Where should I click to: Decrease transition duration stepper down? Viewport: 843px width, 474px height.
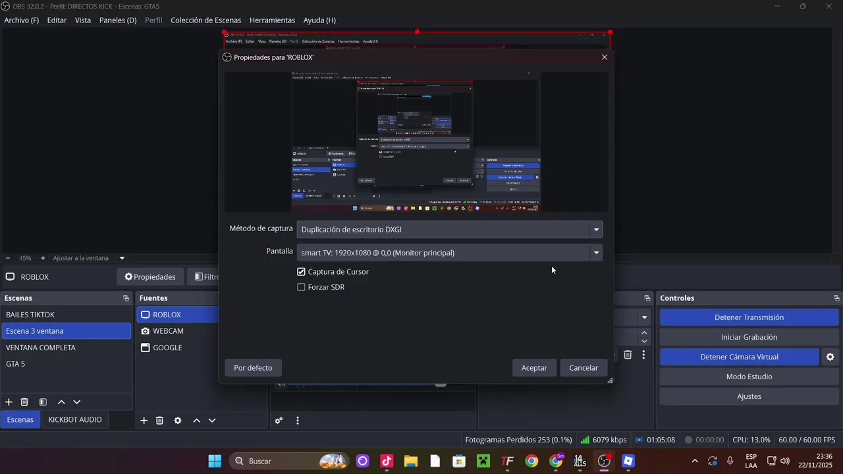coord(644,341)
